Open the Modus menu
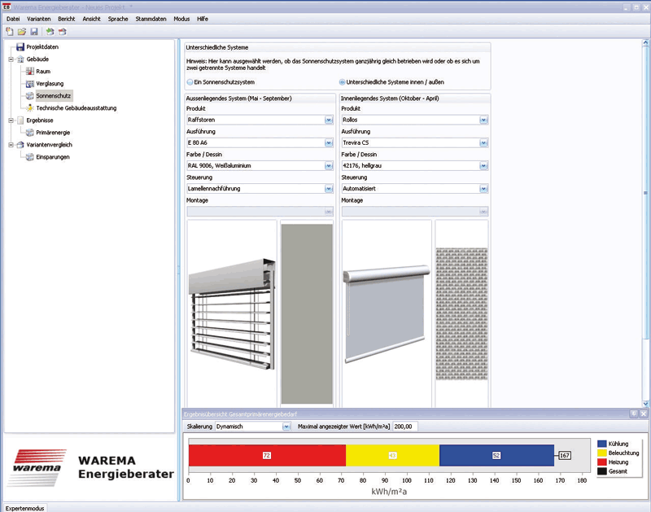 coord(181,19)
